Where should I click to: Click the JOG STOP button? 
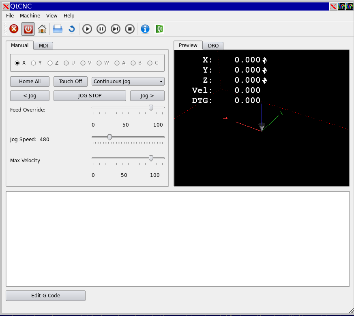point(90,96)
